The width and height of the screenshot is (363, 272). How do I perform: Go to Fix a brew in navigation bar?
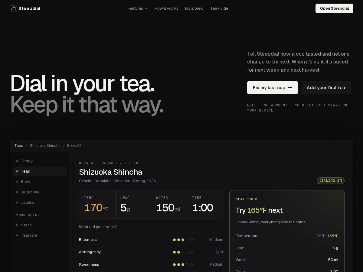click(194, 8)
